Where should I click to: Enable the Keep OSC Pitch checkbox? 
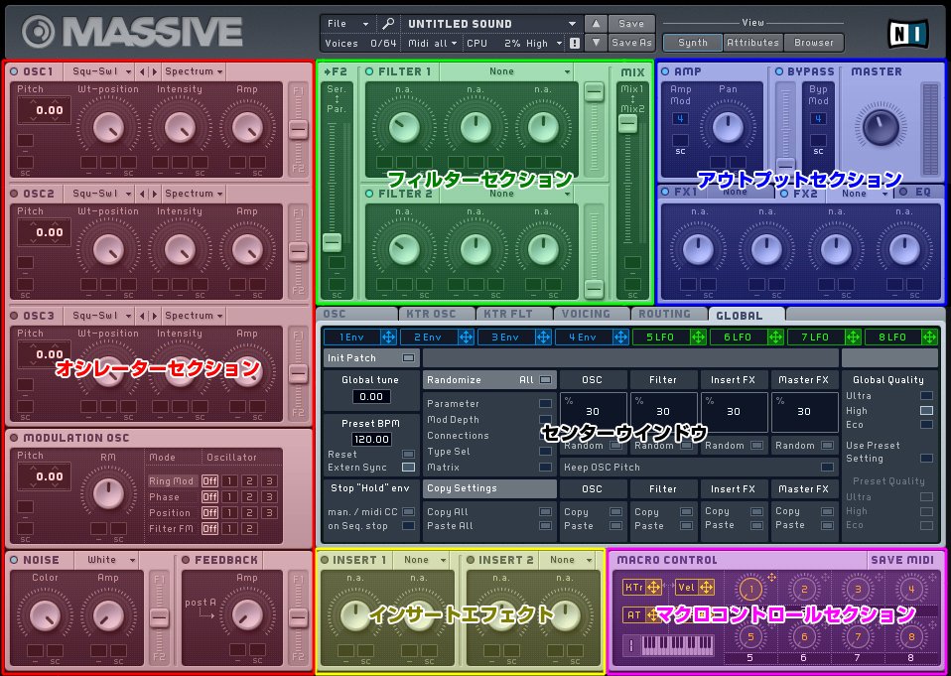[x=827, y=467]
